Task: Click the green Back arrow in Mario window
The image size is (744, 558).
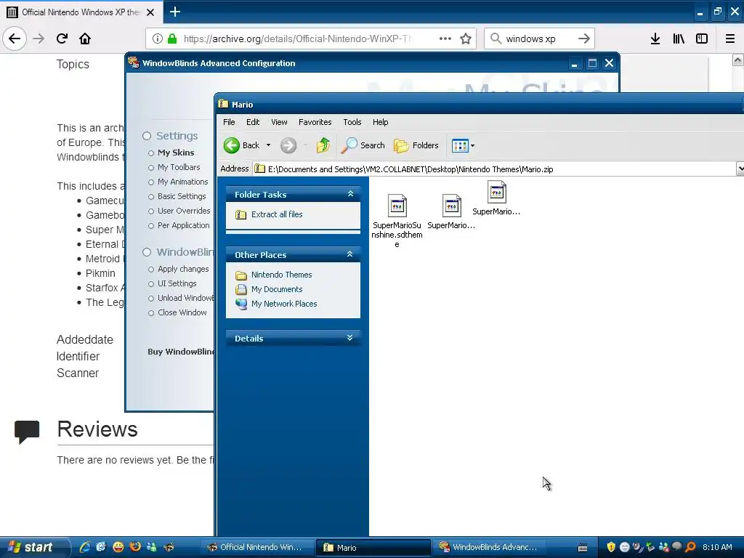Action: (x=232, y=145)
